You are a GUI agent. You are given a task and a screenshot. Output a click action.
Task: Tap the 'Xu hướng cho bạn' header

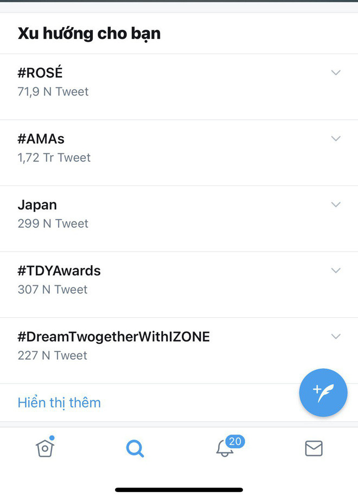[x=89, y=33]
